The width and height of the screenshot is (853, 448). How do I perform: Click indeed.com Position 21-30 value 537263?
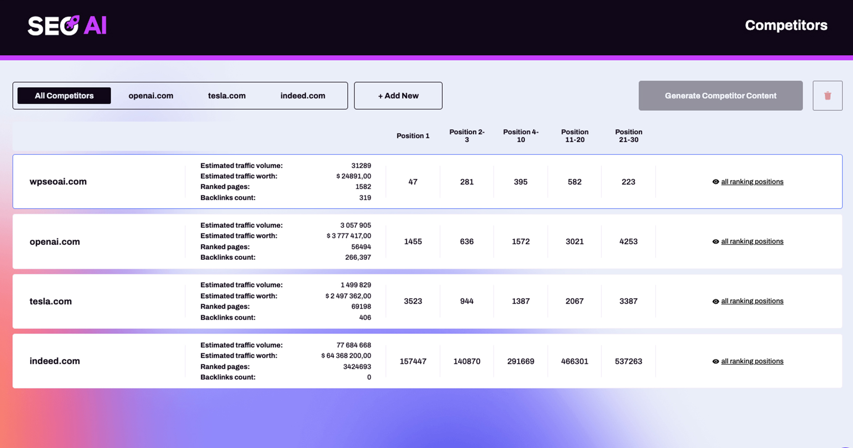click(629, 361)
